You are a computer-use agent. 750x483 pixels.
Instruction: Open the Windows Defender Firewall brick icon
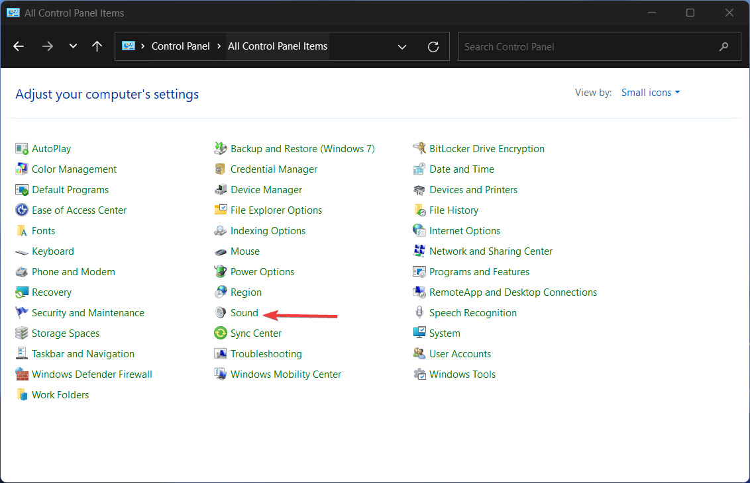pos(21,374)
